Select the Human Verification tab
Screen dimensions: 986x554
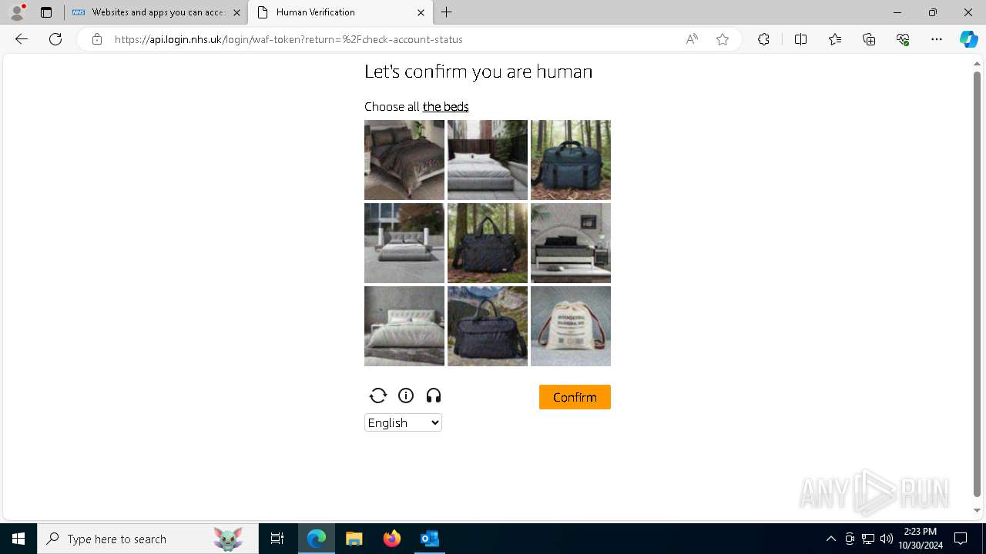[x=340, y=12]
